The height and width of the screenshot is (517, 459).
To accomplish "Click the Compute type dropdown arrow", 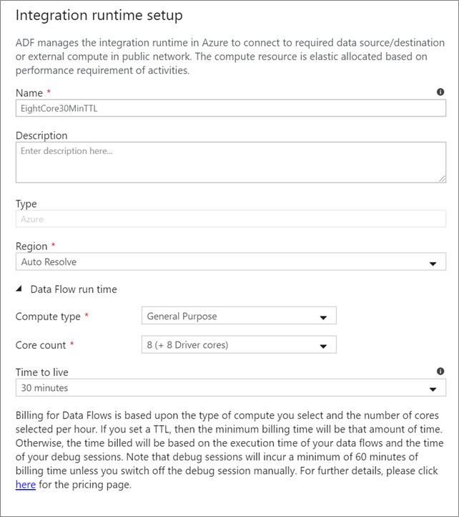I will click(322, 317).
